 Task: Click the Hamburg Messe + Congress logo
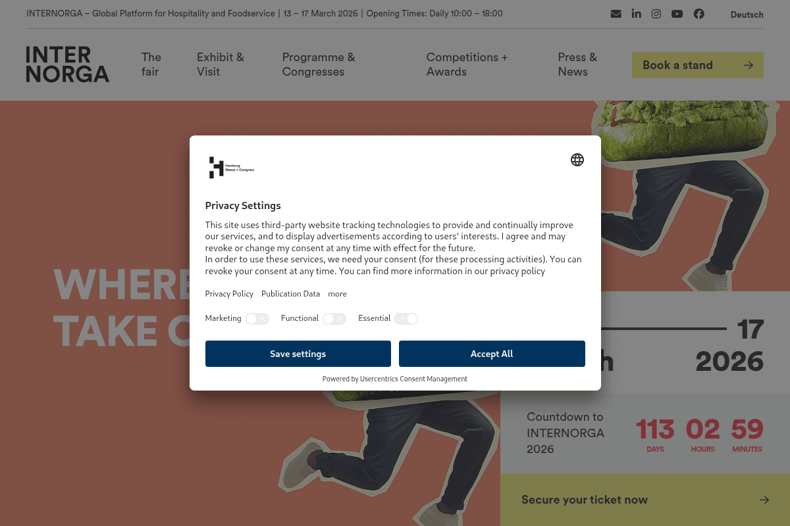(231, 168)
